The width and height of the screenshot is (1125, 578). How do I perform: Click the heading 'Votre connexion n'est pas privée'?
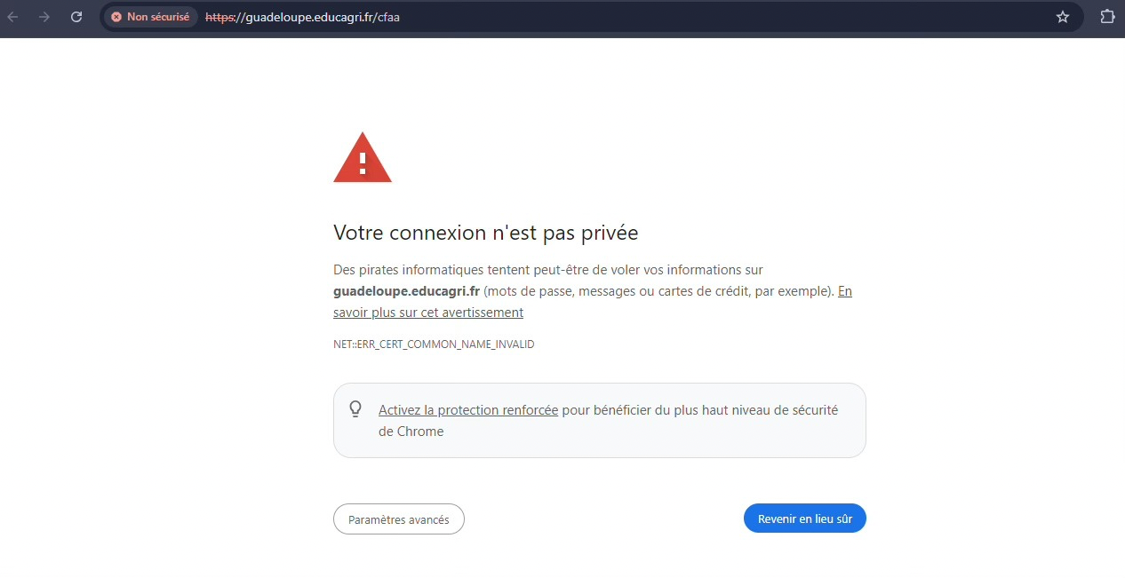[486, 233]
